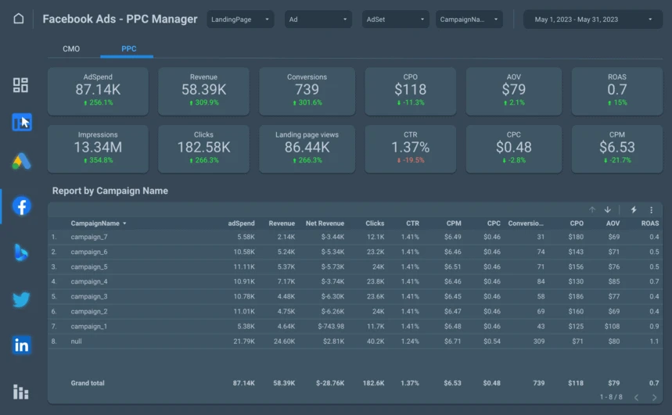Click the AOV $79 scorecard

tap(513, 91)
